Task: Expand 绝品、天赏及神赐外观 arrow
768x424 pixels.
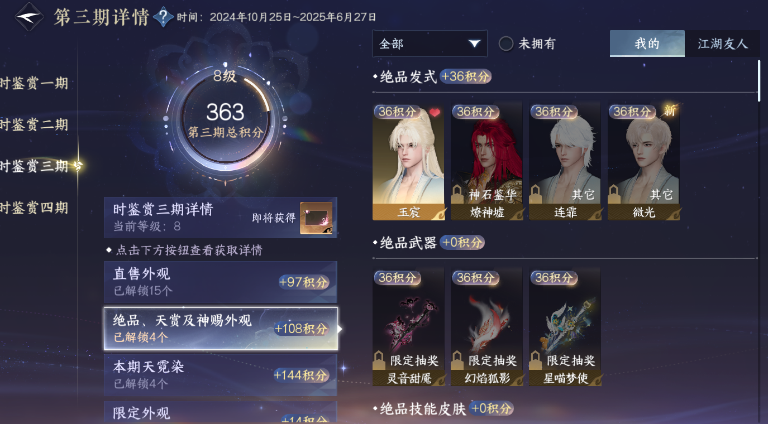Action: 340,329
